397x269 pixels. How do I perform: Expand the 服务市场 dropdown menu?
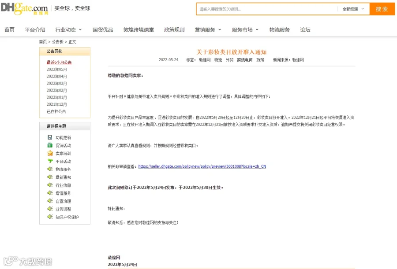245,29
